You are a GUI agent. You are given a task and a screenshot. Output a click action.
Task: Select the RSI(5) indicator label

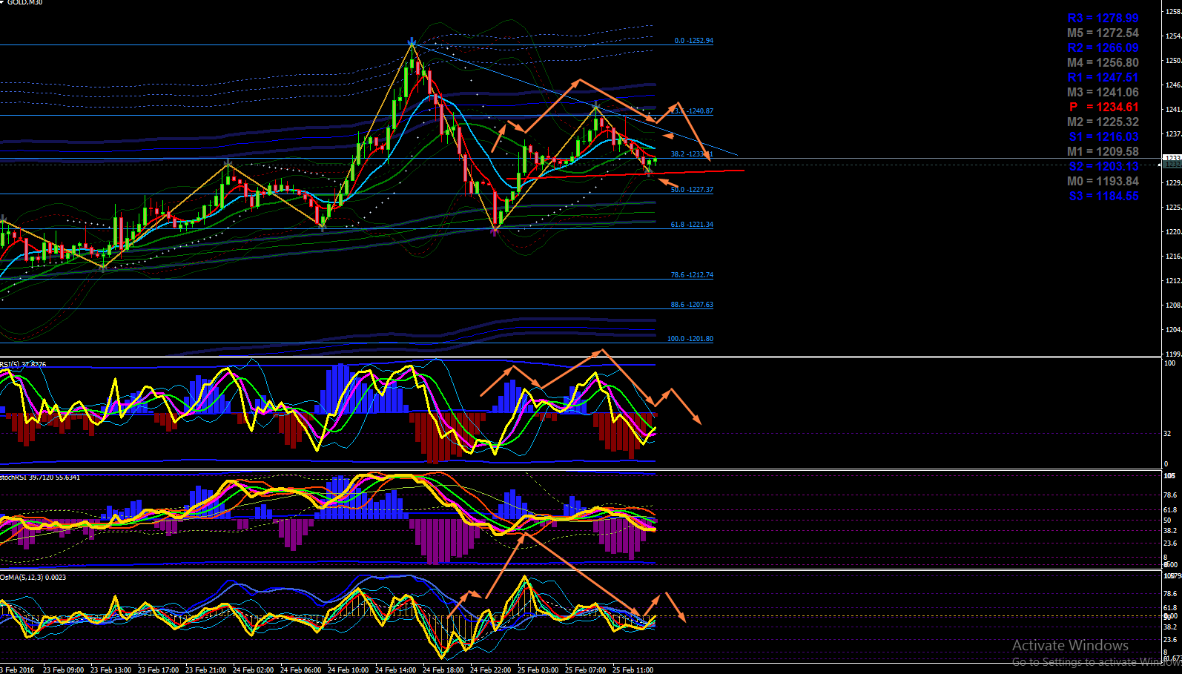23,364
